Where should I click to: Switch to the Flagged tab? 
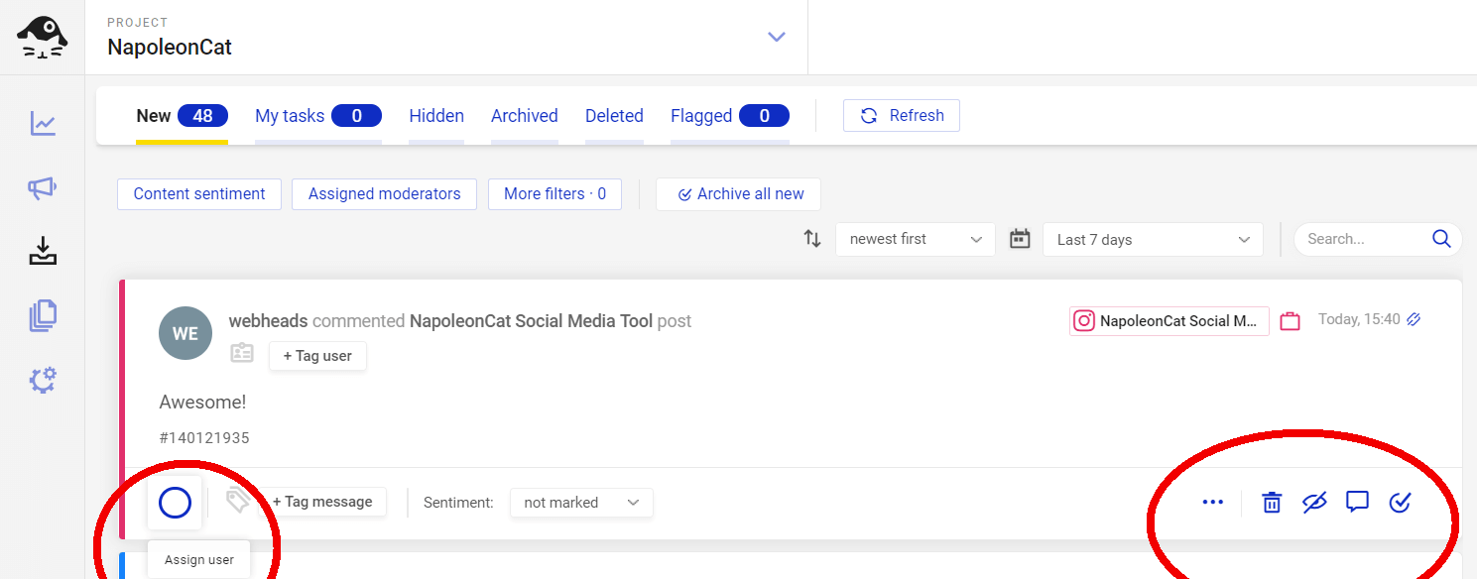click(730, 116)
